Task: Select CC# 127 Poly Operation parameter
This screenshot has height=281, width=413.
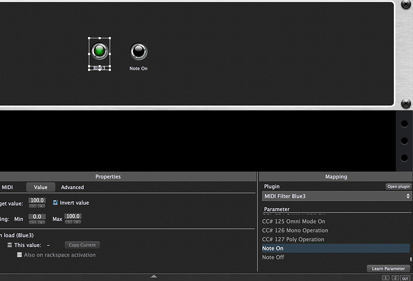Action: click(336, 239)
